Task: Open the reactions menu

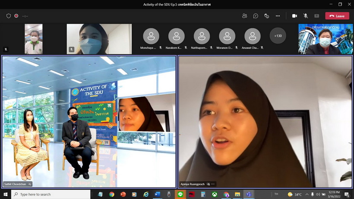Action: [266, 16]
